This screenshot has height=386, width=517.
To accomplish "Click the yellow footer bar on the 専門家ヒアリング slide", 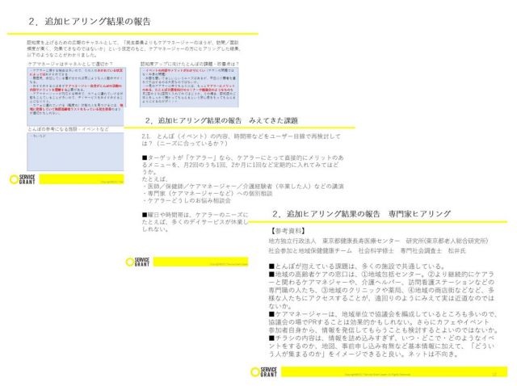I will pyautogui.click(x=394, y=371).
